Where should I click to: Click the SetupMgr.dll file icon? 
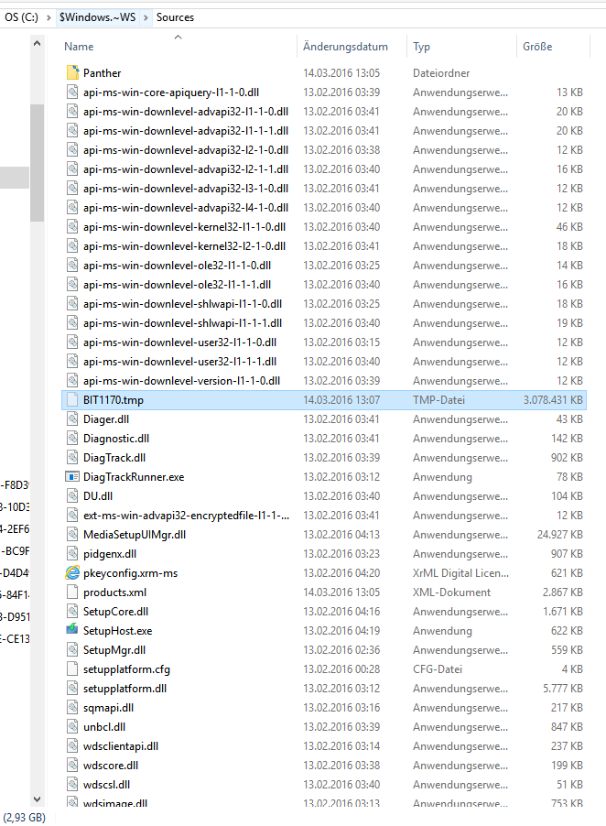click(x=72, y=650)
